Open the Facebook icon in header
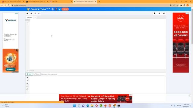This screenshot has height=108, width=193. pos(56,9)
